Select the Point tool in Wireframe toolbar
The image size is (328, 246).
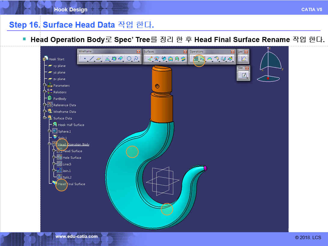pos(85,59)
